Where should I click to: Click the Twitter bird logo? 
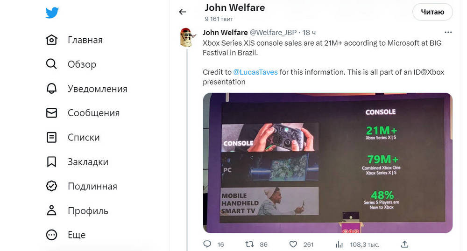click(52, 13)
